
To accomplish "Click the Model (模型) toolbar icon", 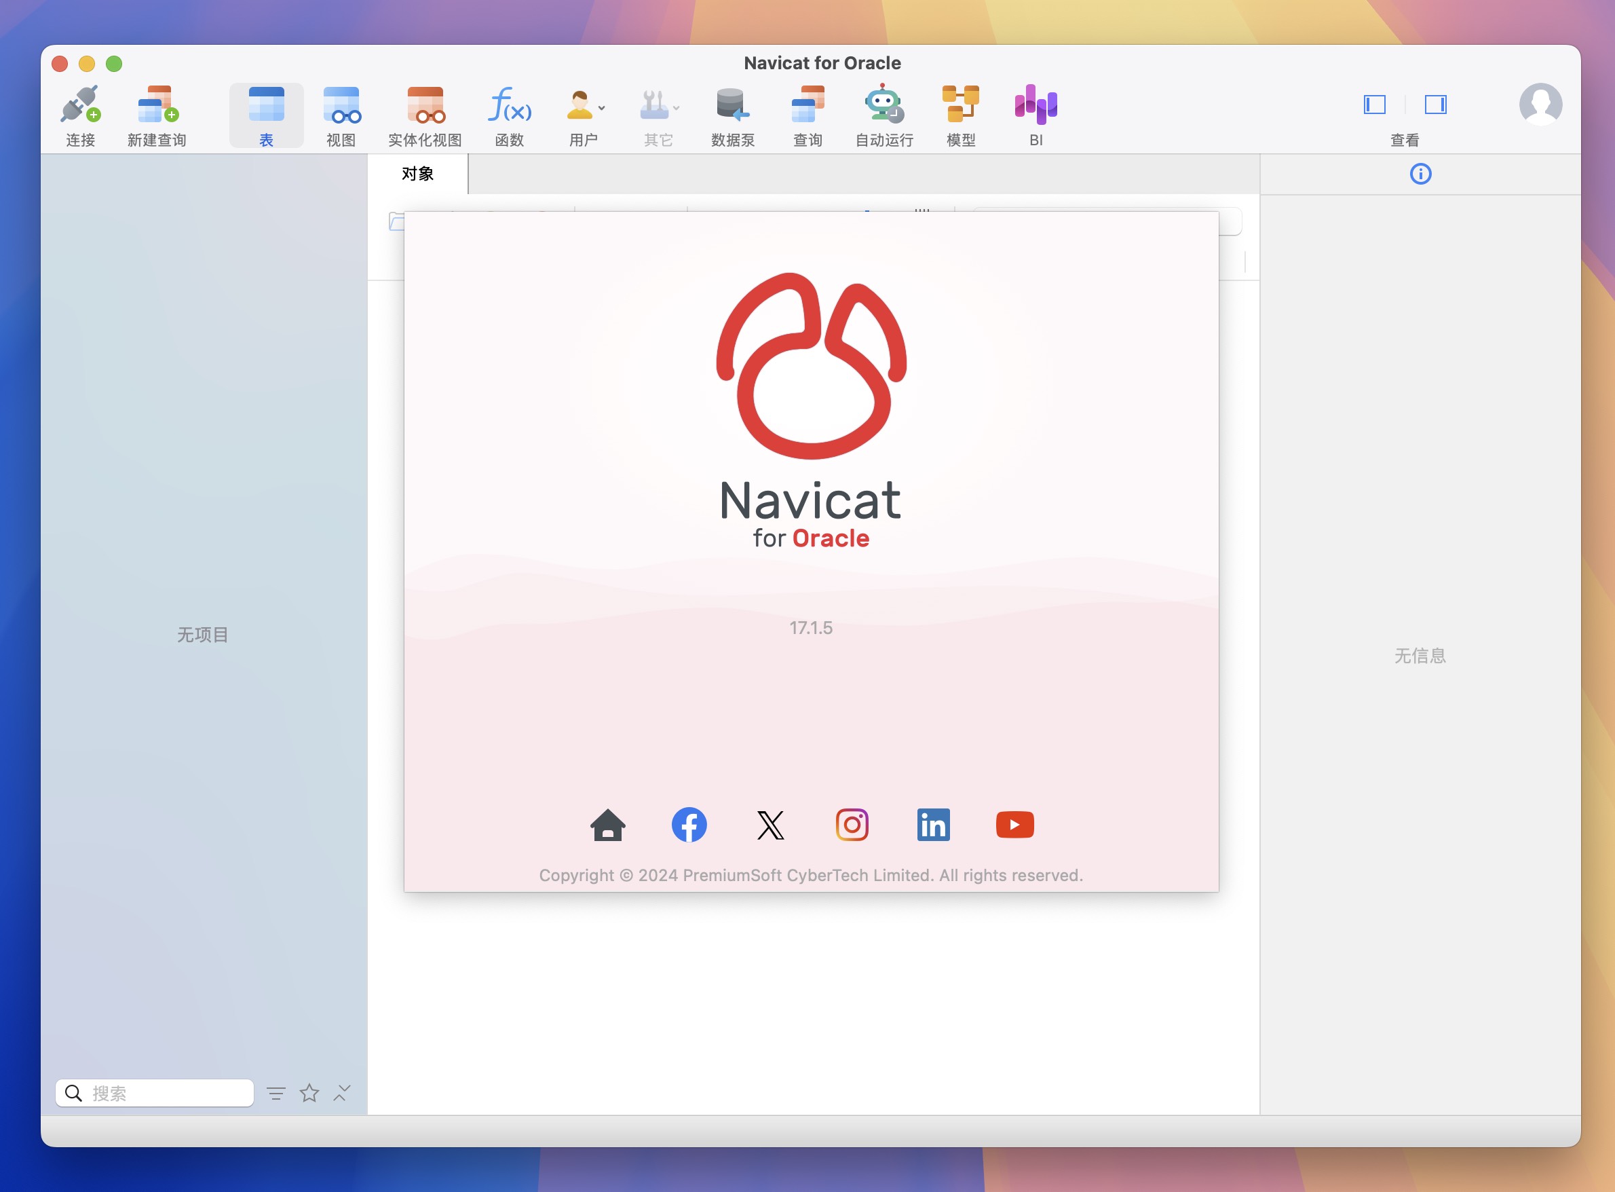I will 961,104.
